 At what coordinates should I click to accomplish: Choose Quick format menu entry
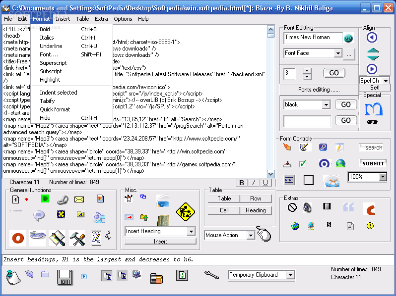click(x=71, y=109)
